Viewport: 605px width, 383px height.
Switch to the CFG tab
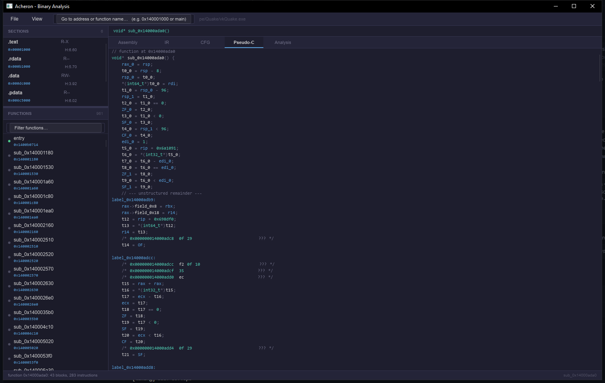(x=205, y=42)
